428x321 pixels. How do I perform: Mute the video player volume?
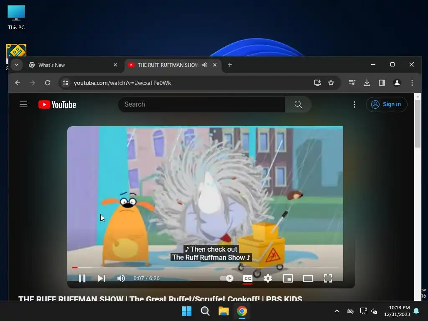[121, 278]
